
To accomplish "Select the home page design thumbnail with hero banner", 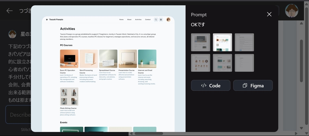I will click(x=201, y=42).
